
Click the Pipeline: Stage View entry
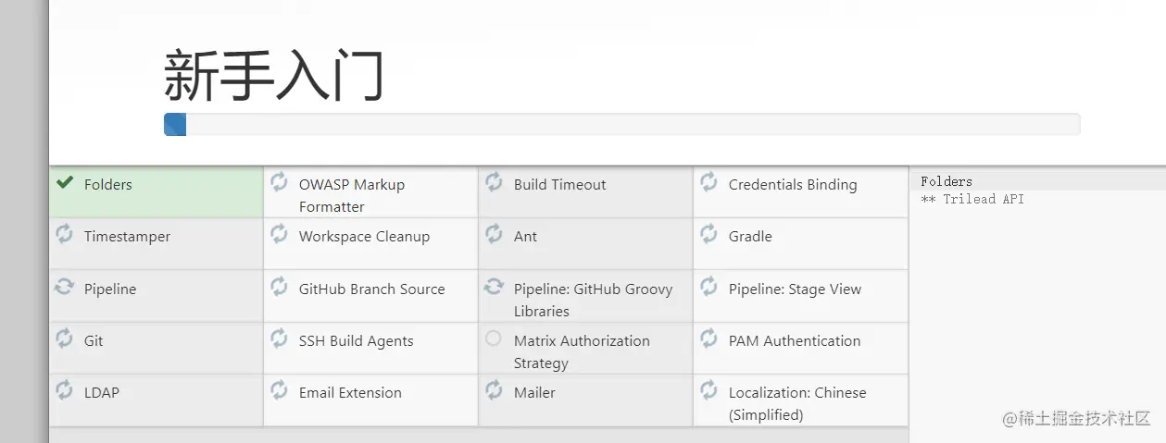(x=795, y=289)
